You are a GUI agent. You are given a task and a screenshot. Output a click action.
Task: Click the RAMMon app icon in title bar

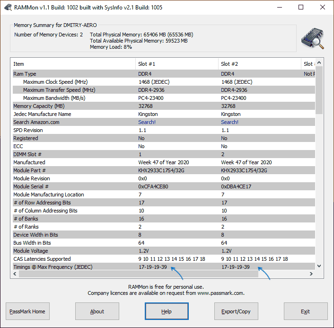[x=8, y=8]
